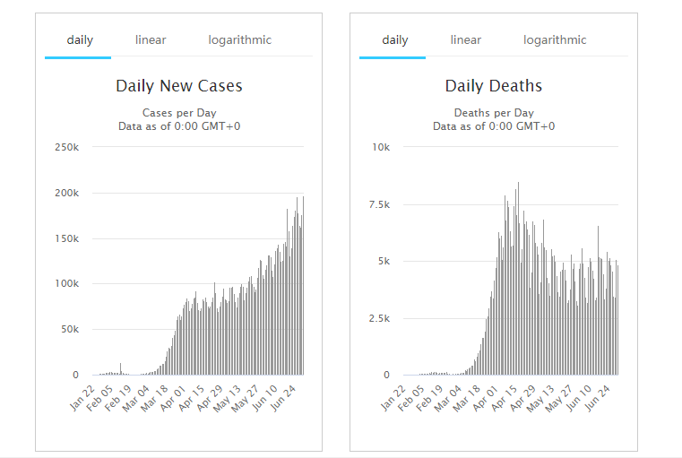Open logarithmic tab for Daily Deaths chart
Image resolution: width=682 pixels, height=458 pixels.
tap(555, 40)
